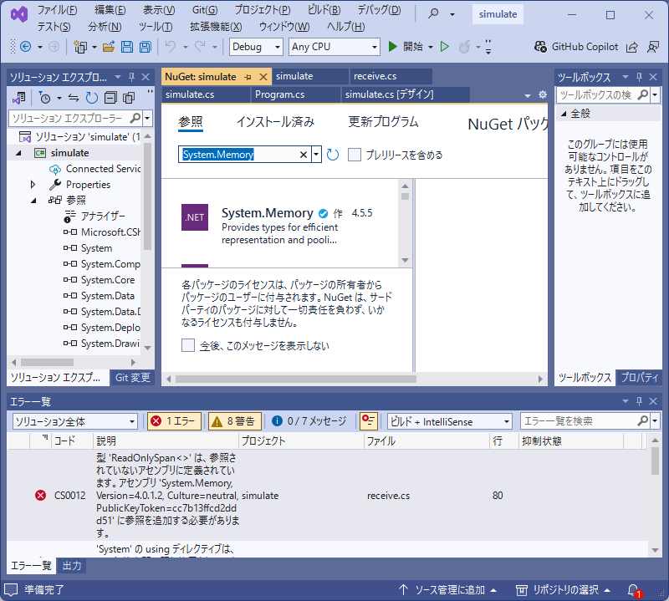Viewport: 669px width, 601px height.
Task: Open the error list scope dropdown
Action: pyautogui.click(x=75, y=421)
